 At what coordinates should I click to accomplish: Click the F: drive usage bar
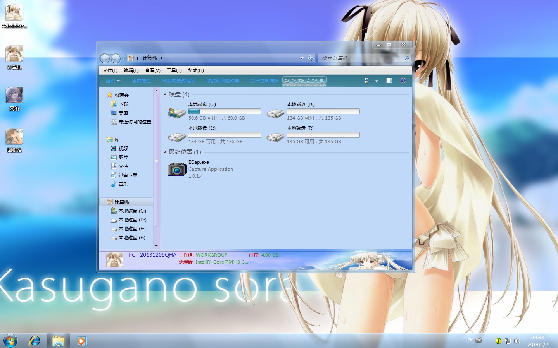(x=323, y=135)
